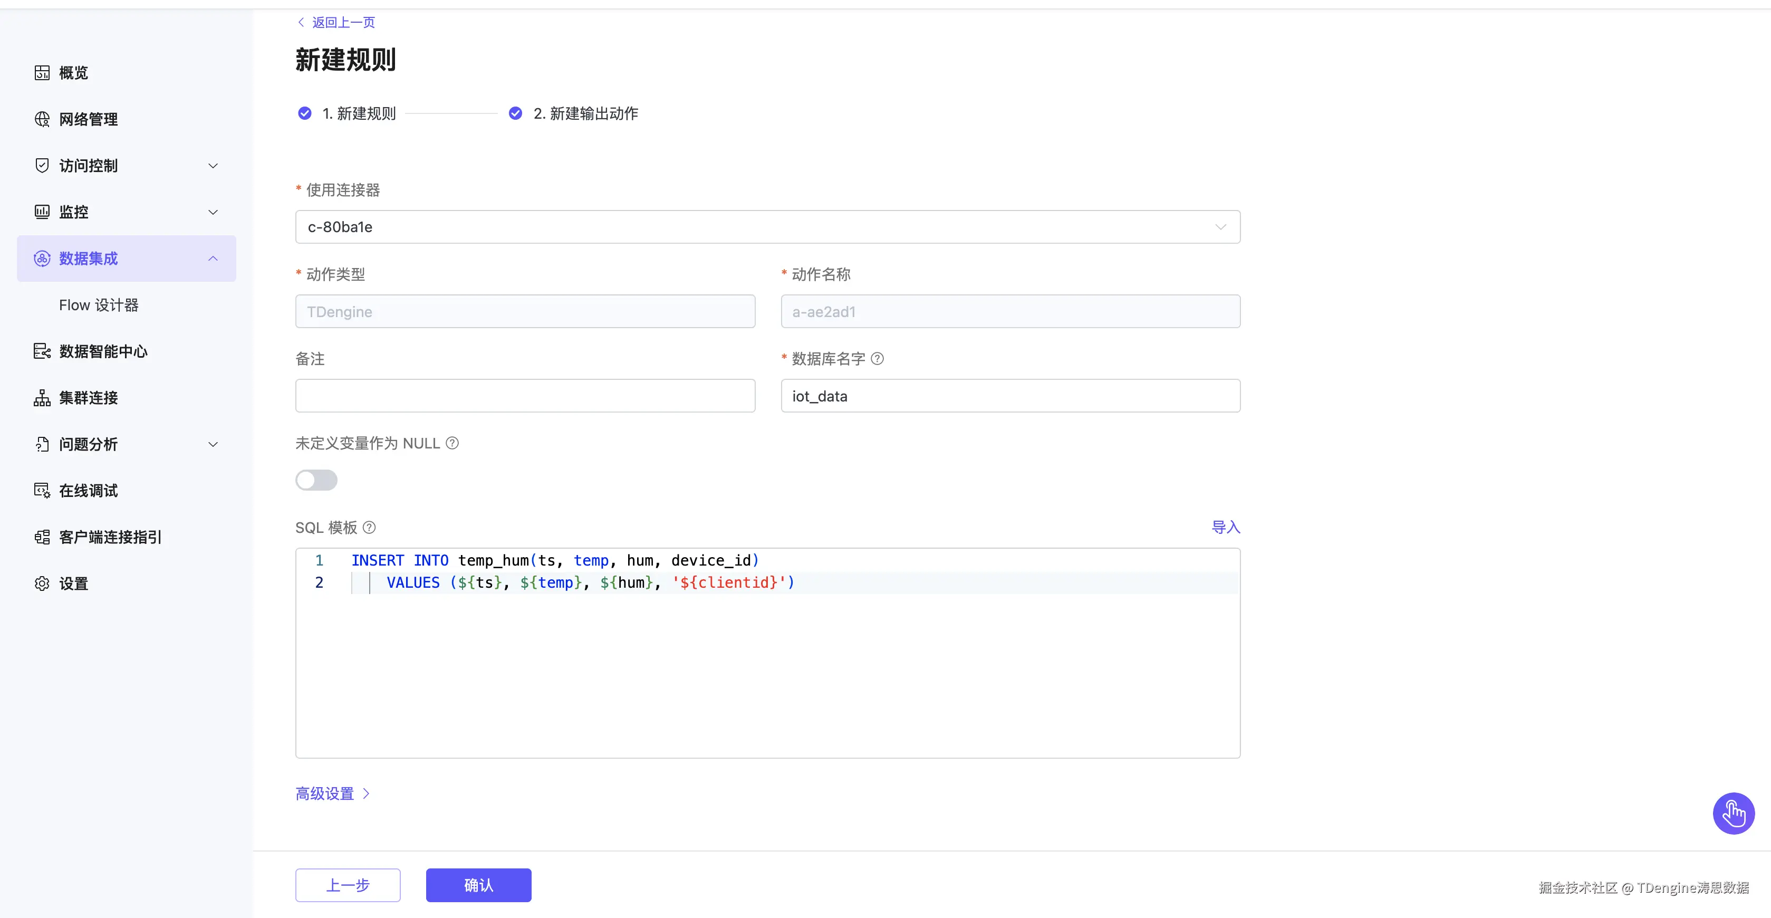Open Client Connection Guide (客户端连接指引) item
Viewport: 1771px width, 918px height.
110,537
